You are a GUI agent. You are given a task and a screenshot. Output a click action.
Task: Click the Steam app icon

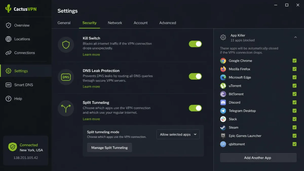point(223,127)
